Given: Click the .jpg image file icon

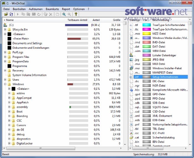Looking at the screenshot, I should pos(131,60).
